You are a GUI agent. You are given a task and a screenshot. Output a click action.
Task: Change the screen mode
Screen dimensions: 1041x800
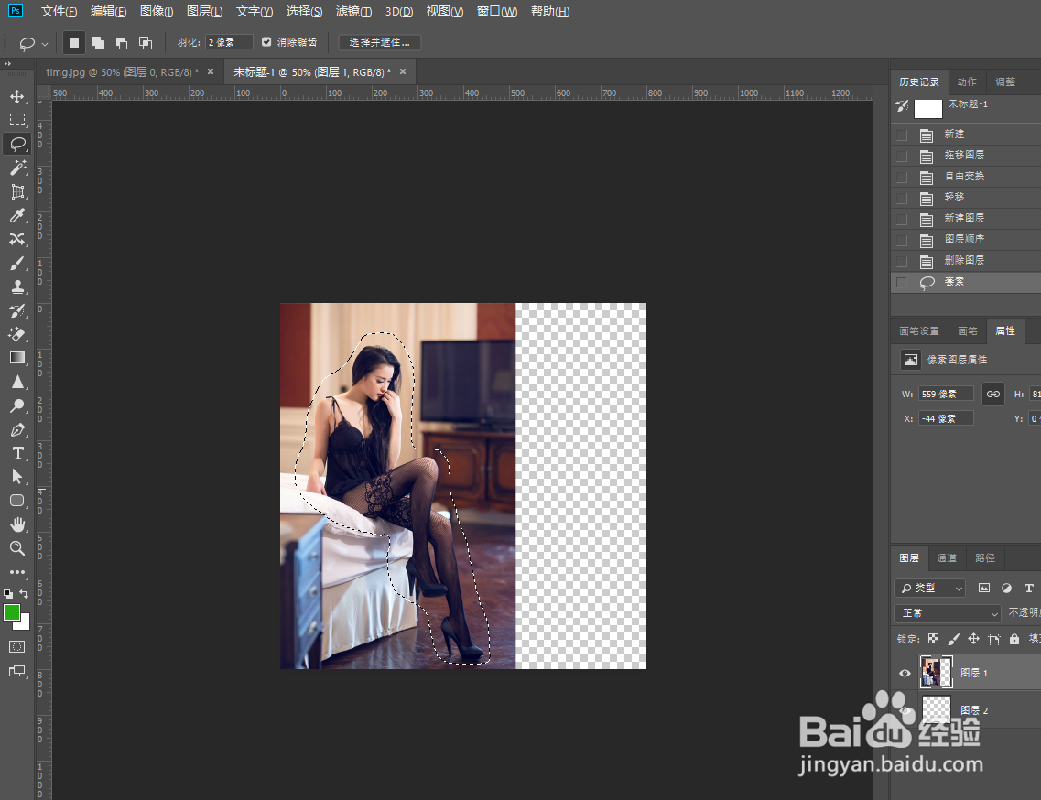click(17, 671)
